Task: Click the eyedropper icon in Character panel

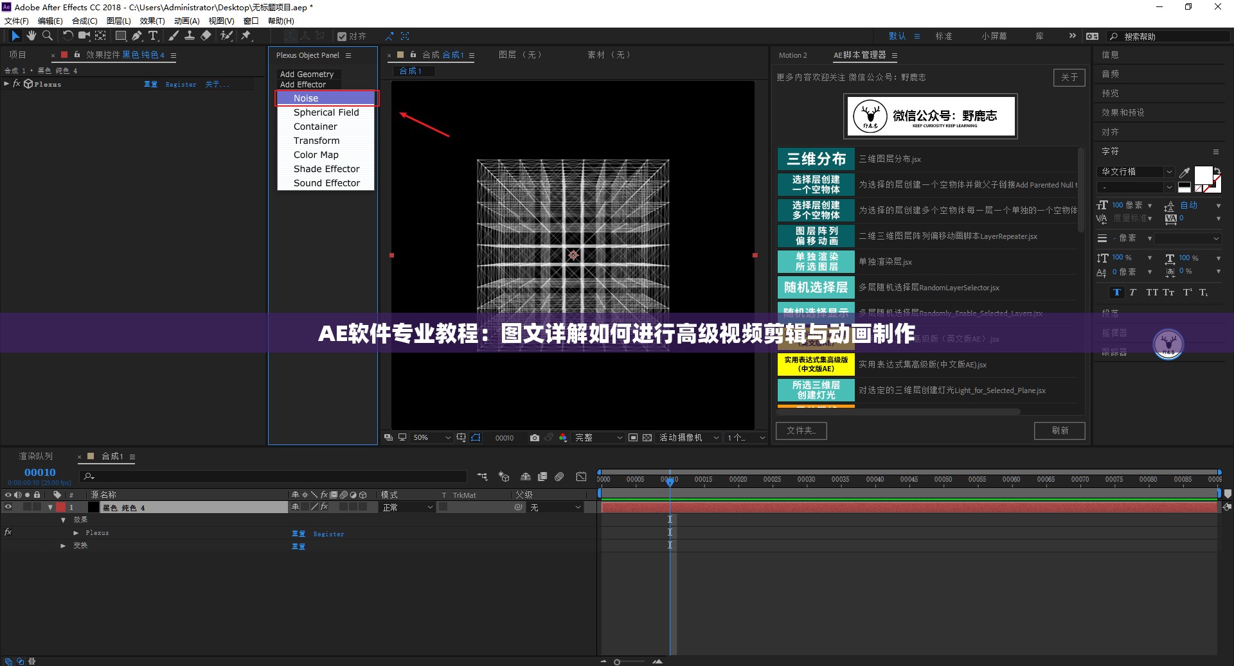Action: click(1185, 171)
